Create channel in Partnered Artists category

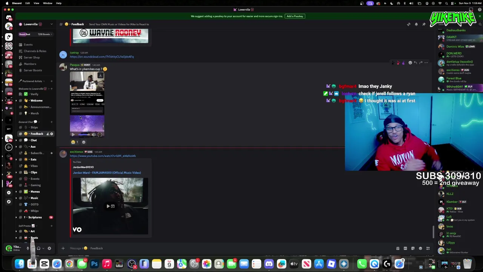51,81
